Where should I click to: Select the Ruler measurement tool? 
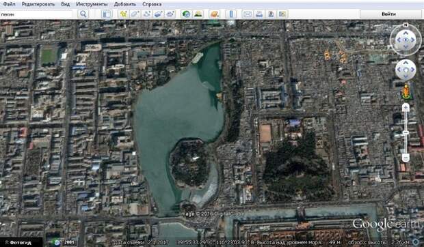click(x=231, y=14)
